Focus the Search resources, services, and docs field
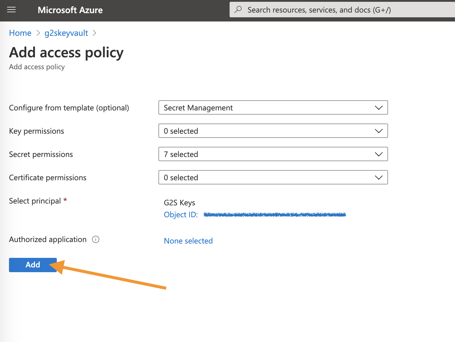Screen dimensions: 455x342 (x=342, y=10)
